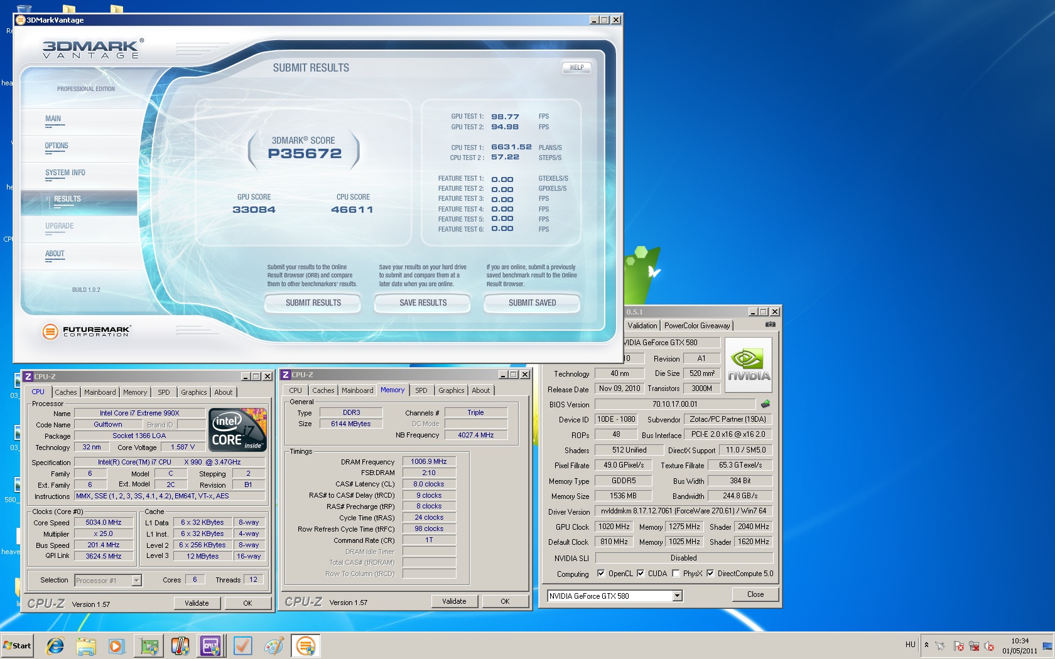Click Close button in GPU-Z

point(755,594)
